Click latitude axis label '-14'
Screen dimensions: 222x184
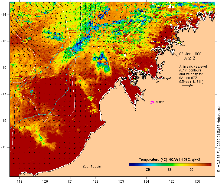click(4, 15)
